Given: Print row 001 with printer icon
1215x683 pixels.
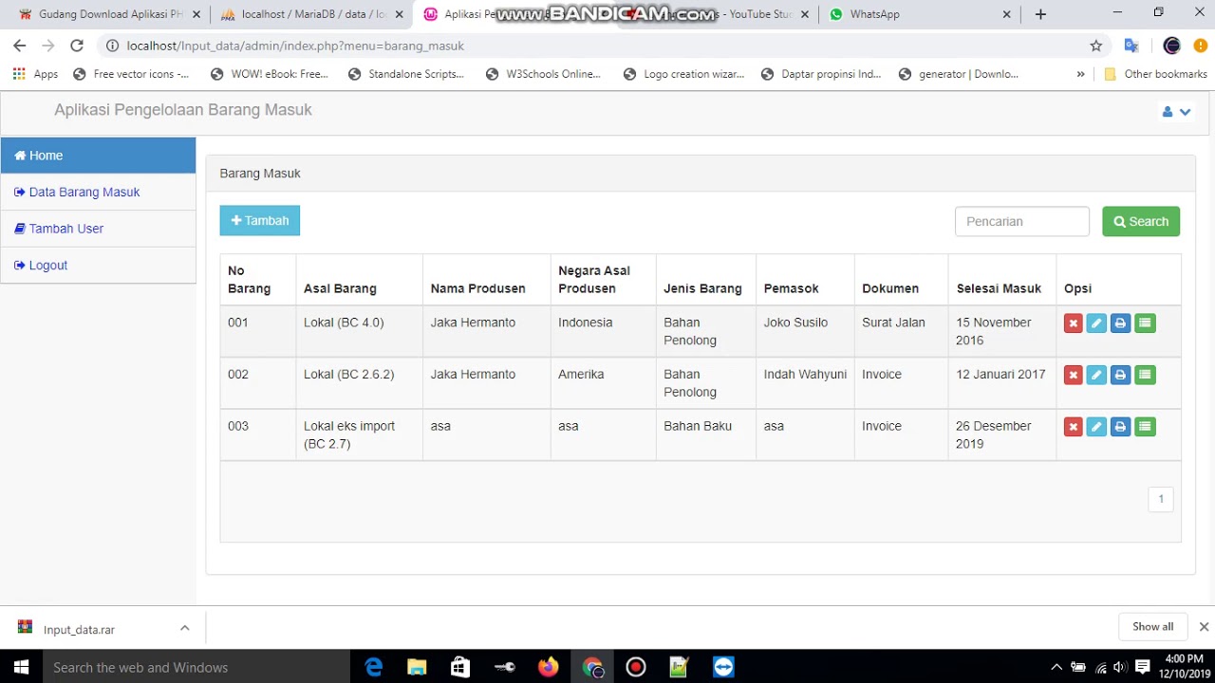Looking at the screenshot, I should coord(1120,323).
